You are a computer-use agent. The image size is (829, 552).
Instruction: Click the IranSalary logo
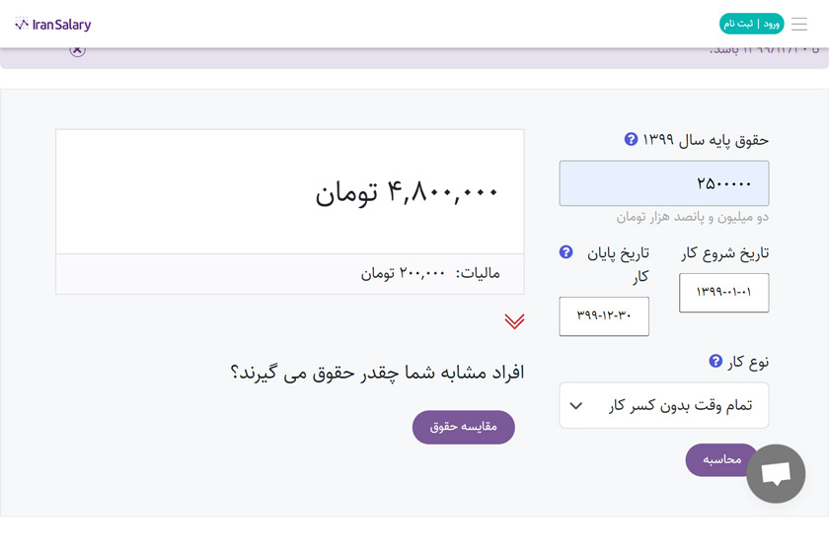[x=53, y=24]
